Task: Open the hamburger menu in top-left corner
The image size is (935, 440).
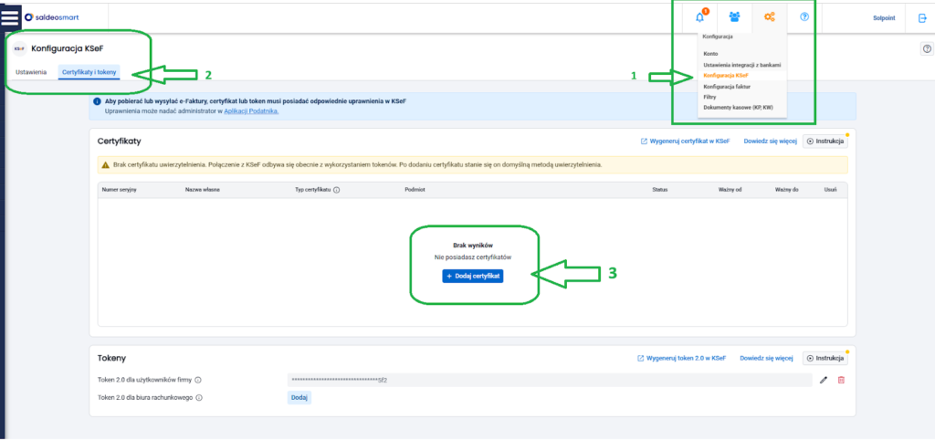Action: click(x=10, y=16)
